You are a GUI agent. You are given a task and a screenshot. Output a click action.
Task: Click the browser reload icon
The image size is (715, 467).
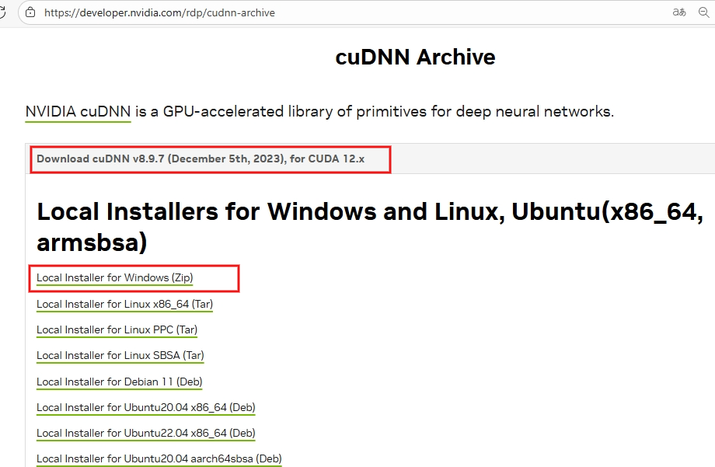2,12
